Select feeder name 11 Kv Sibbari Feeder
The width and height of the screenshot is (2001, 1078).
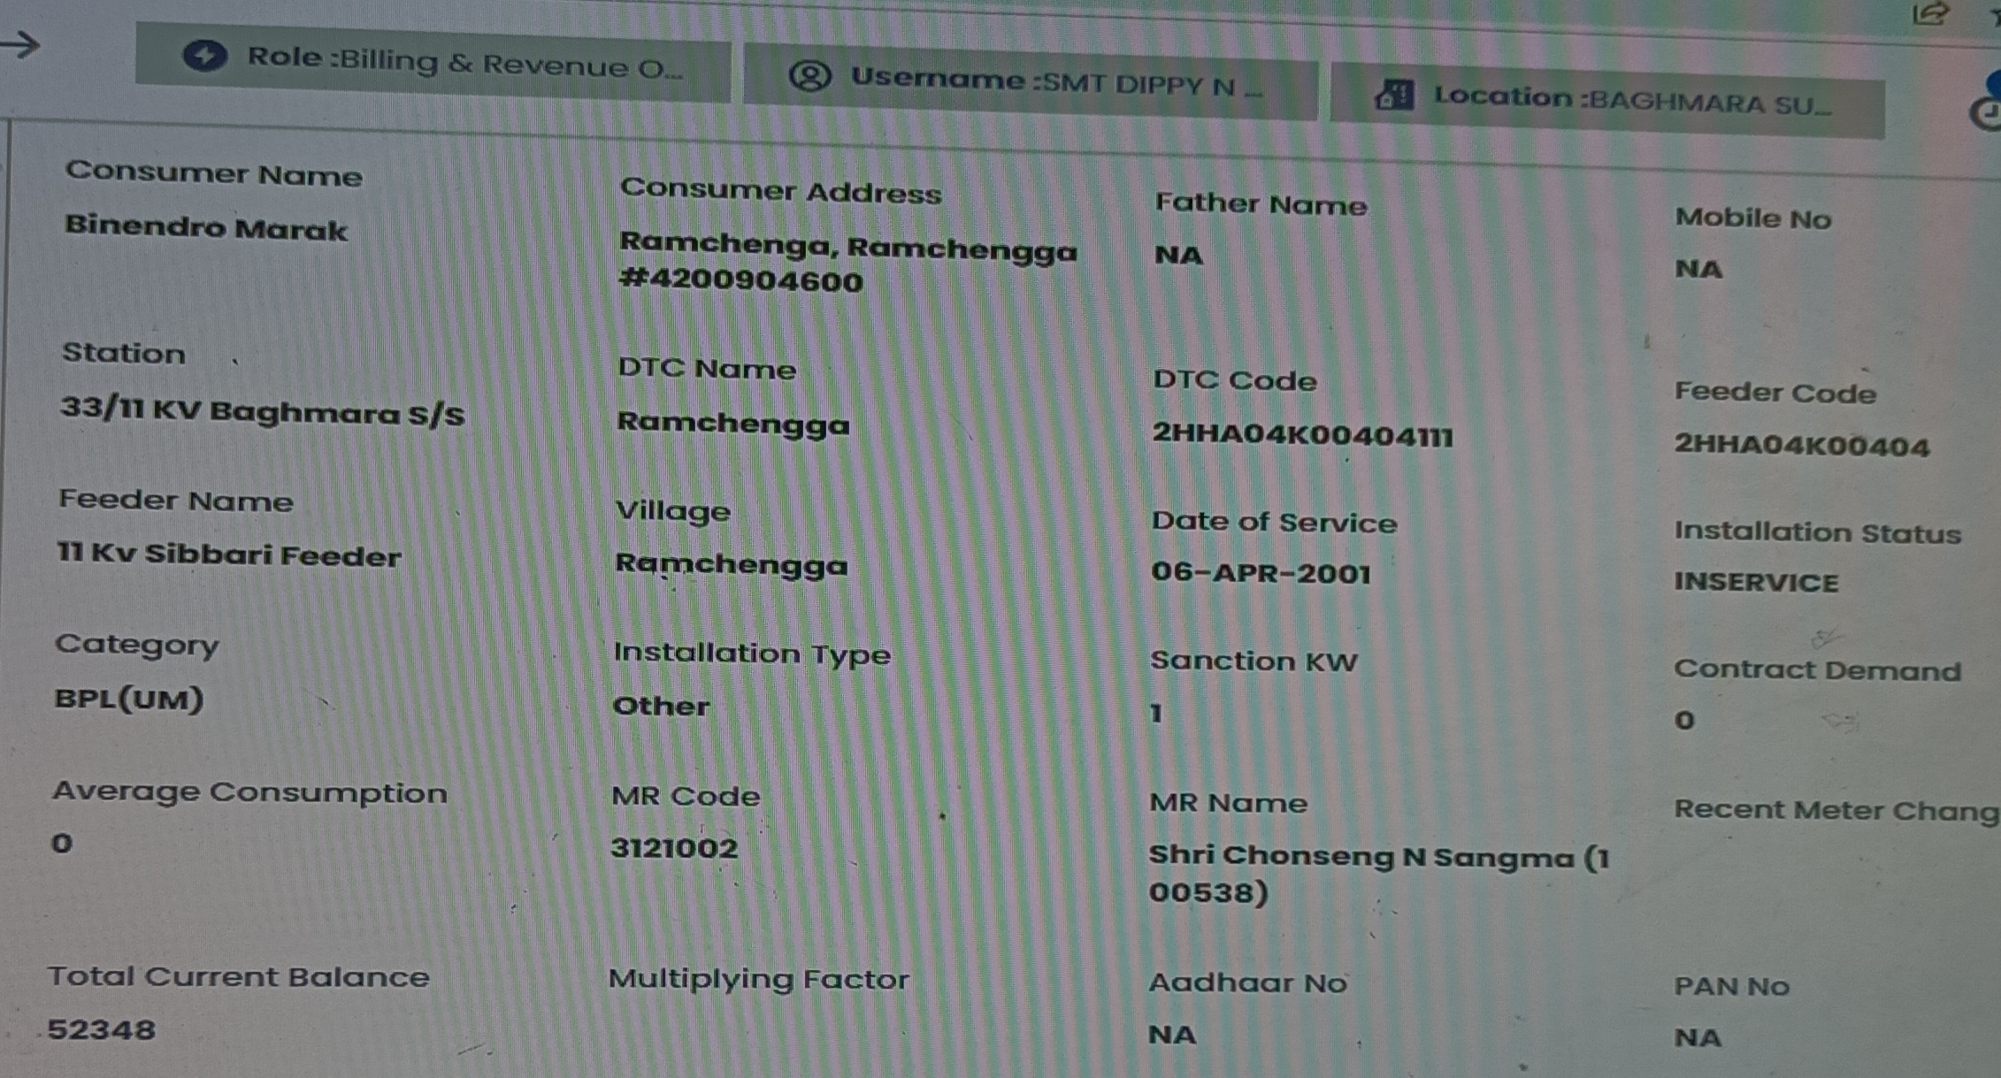tap(228, 554)
